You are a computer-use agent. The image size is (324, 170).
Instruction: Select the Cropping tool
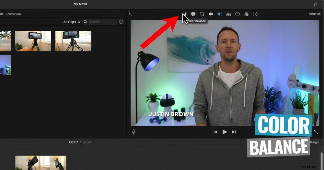tap(202, 14)
